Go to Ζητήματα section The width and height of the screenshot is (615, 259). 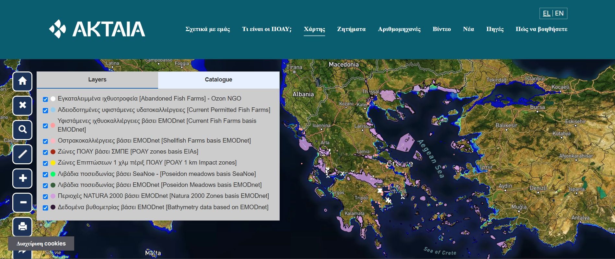tap(351, 29)
